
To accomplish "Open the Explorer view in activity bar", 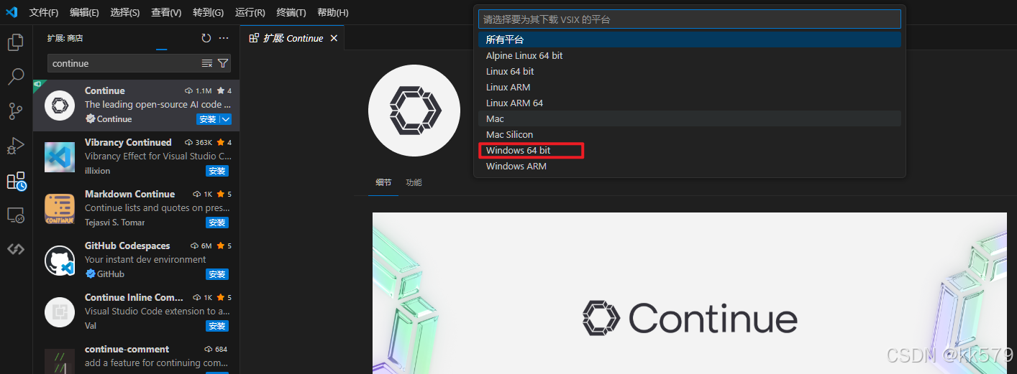I will 16,42.
